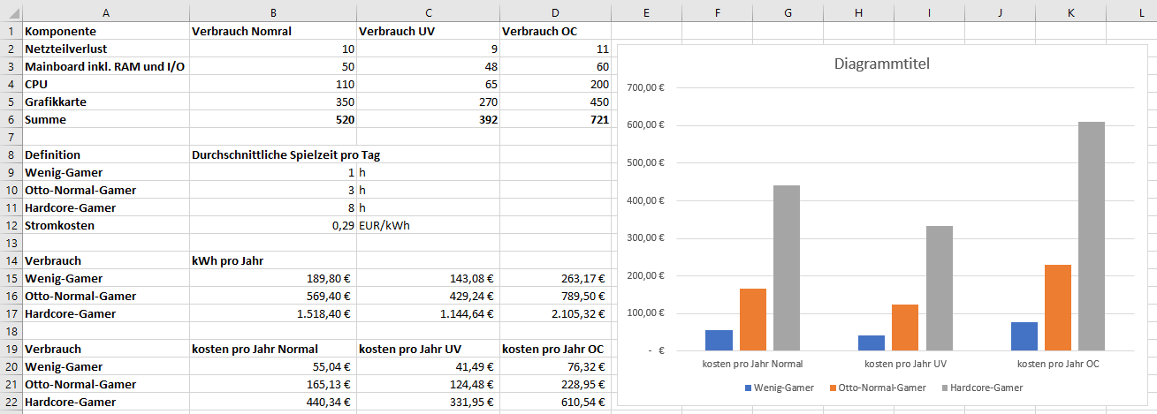Click the 700,00 € axis label
Image resolution: width=1157 pixels, height=414 pixels.
(x=645, y=87)
